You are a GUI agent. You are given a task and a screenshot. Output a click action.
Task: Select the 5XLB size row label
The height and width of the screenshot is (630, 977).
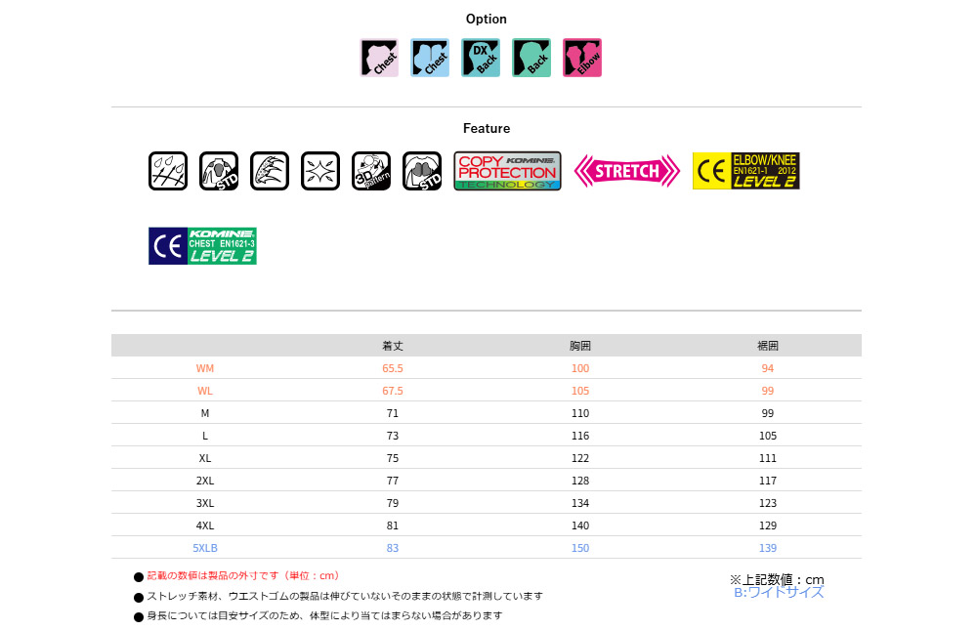click(205, 548)
